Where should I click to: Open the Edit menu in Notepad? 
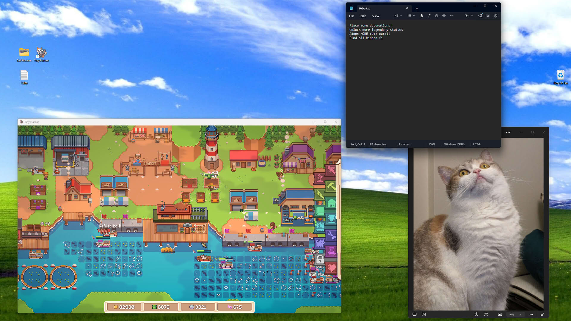pos(363,16)
